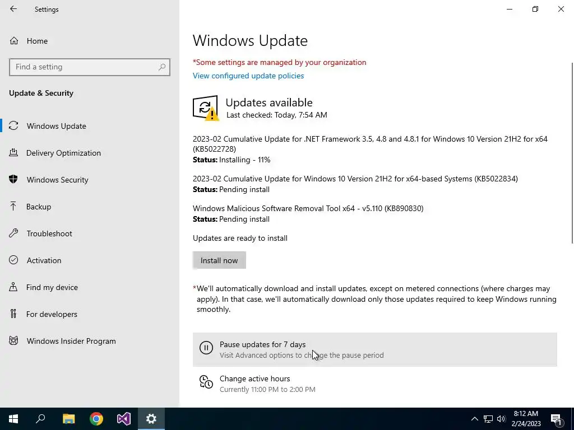Launch Google Chrome from taskbar
The height and width of the screenshot is (430, 574).
tap(96, 419)
